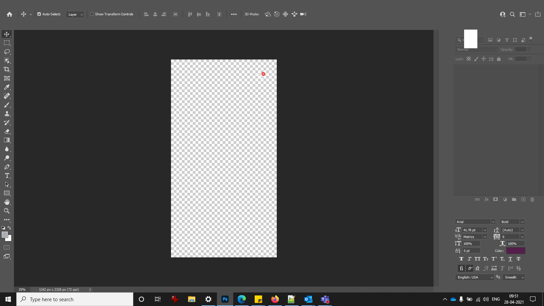Open the Metrics kerning dropdown
The width and height of the screenshot is (544, 306).
click(x=485, y=237)
